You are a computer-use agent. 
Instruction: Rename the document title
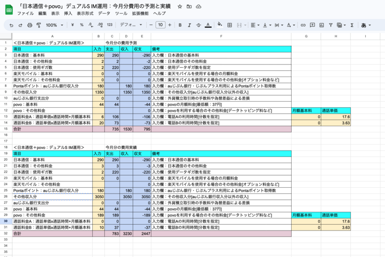coord(94,6)
